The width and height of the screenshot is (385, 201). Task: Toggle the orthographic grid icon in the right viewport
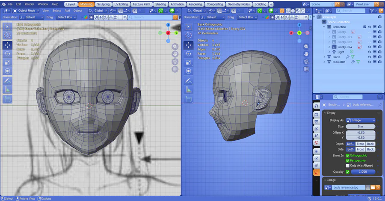coord(306,69)
